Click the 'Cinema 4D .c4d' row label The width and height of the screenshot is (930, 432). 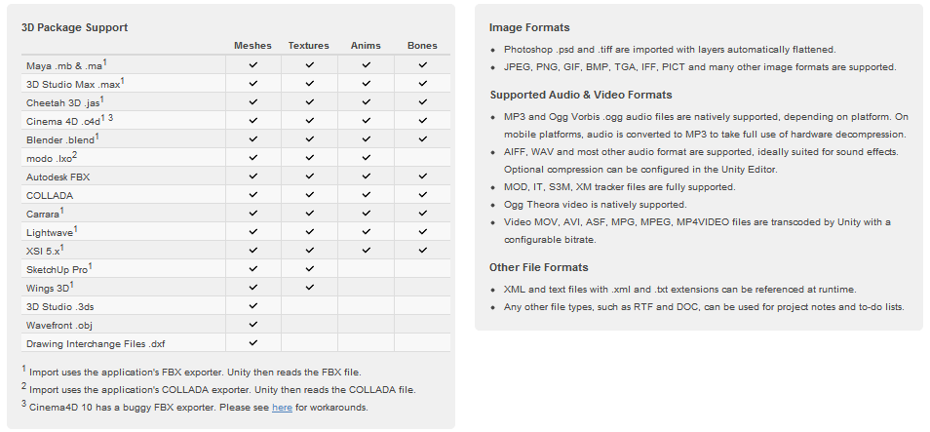(x=69, y=121)
